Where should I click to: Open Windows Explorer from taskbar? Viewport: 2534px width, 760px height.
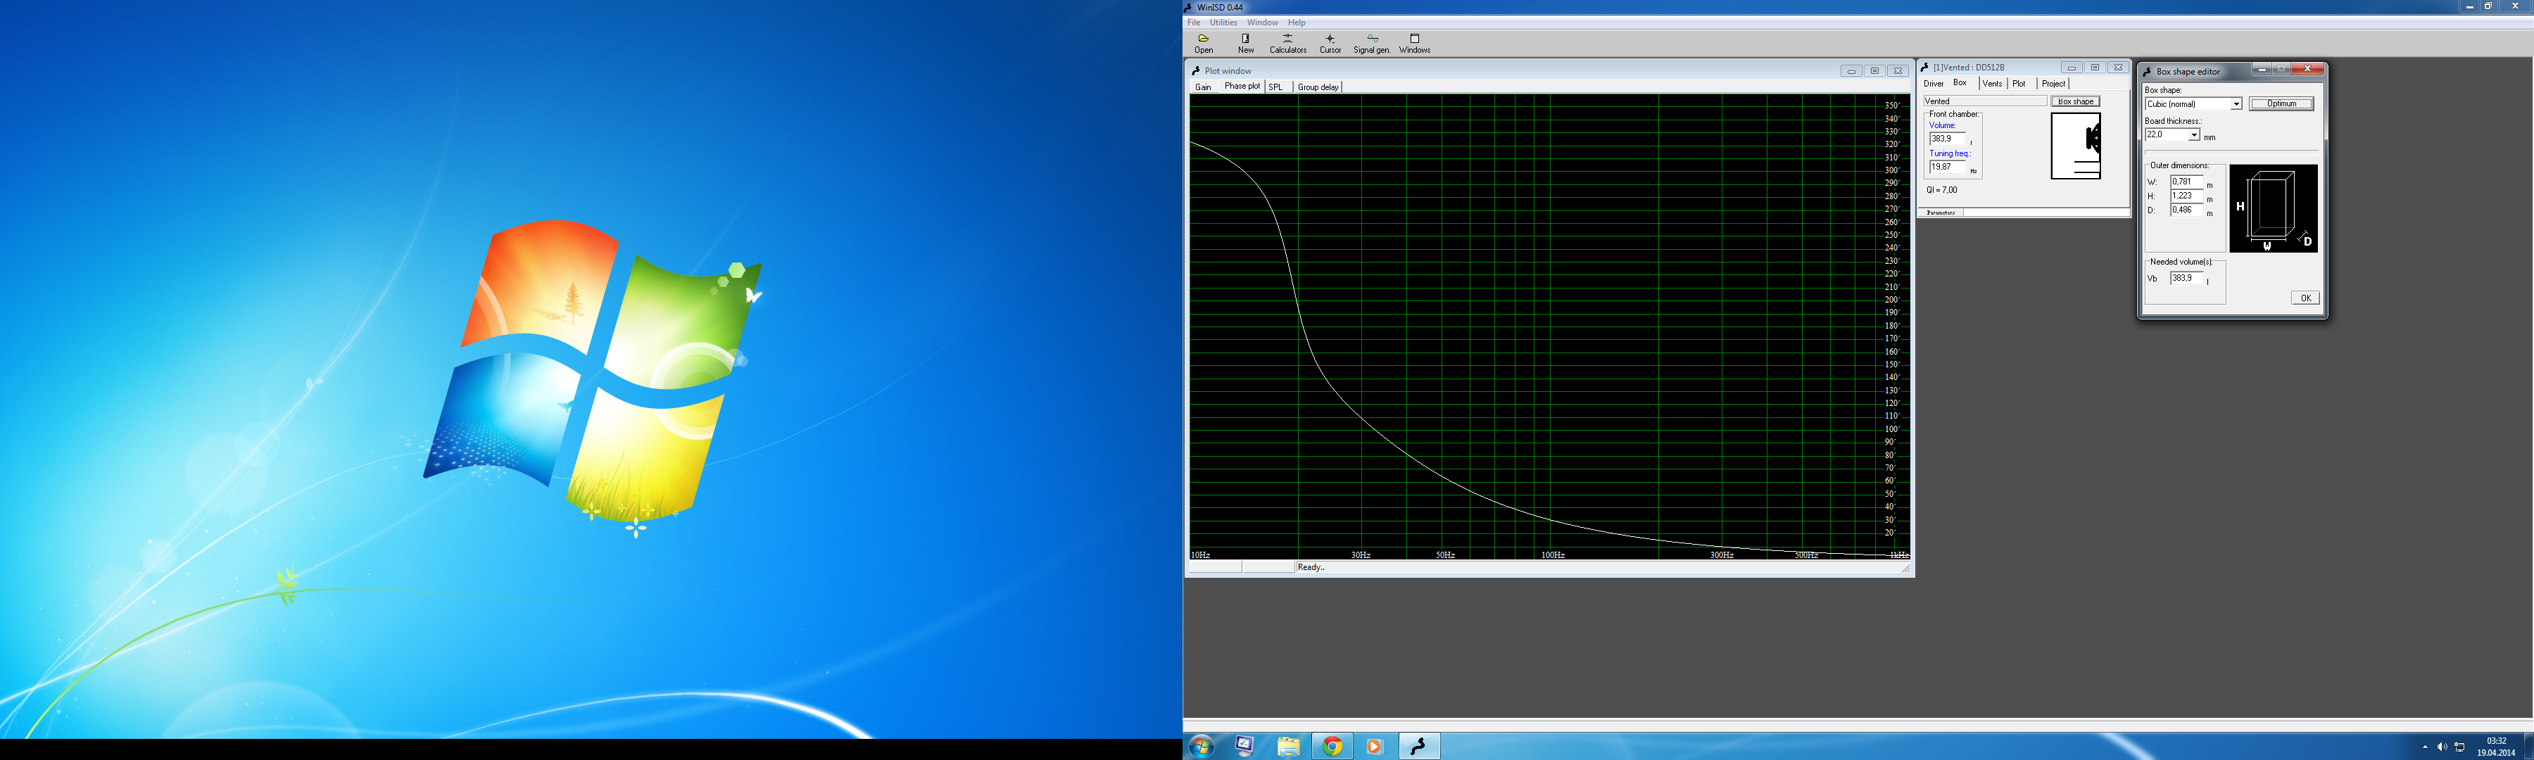[x=1287, y=746]
